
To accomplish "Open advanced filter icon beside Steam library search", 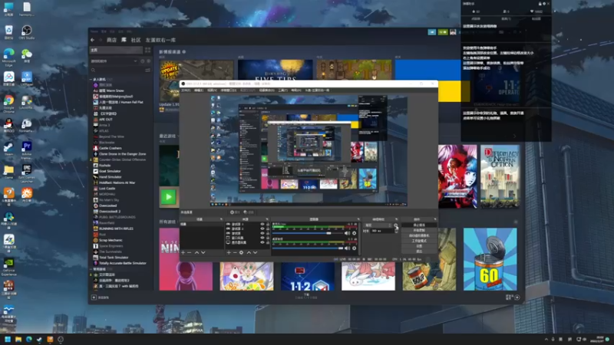I will click(147, 70).
